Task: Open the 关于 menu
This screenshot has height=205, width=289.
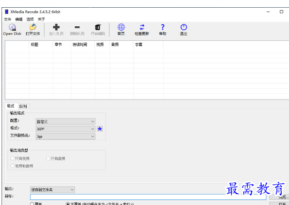Action: (42, 19)
